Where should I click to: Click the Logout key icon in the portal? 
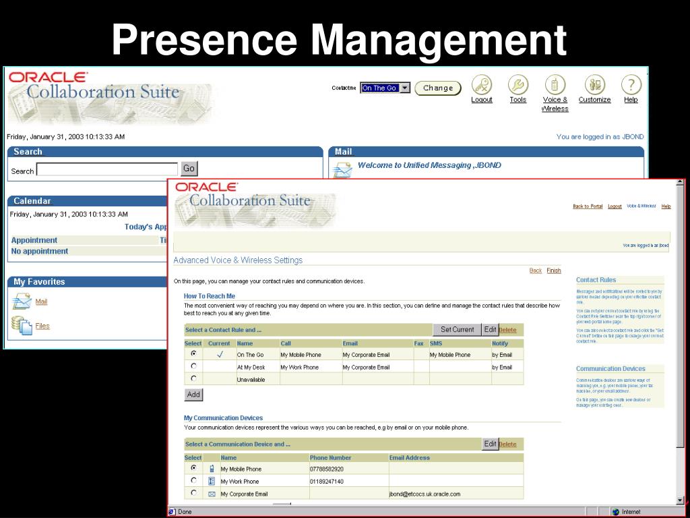(481, 84)
